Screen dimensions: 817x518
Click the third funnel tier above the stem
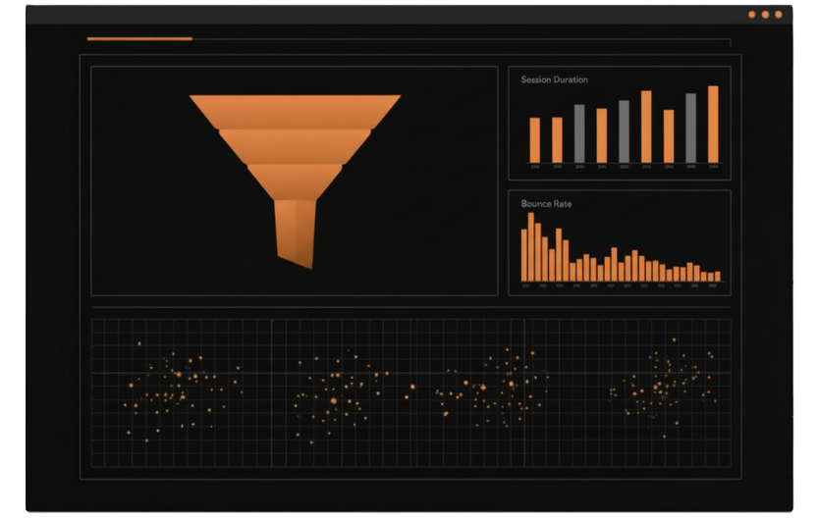[295, 180]
